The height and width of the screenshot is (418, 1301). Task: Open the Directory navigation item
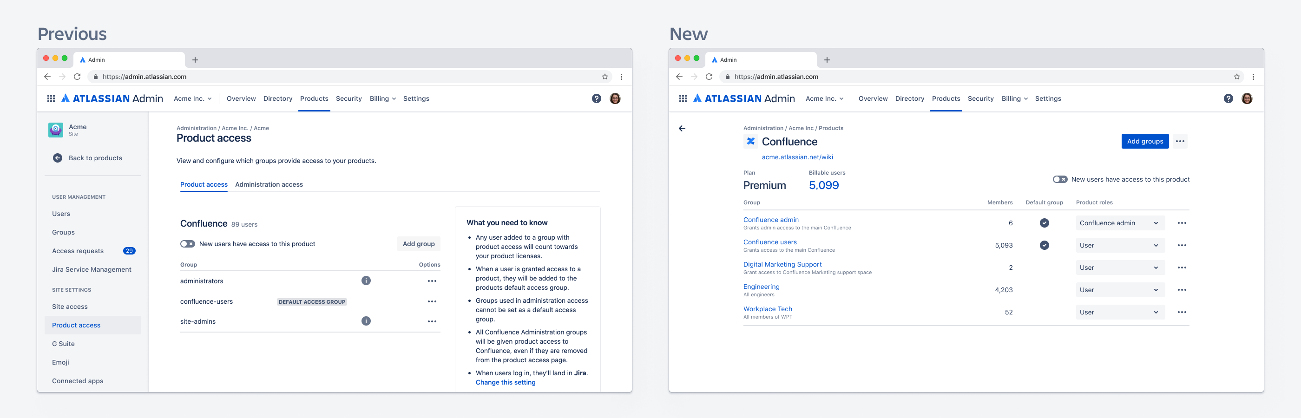pos(277,98)
